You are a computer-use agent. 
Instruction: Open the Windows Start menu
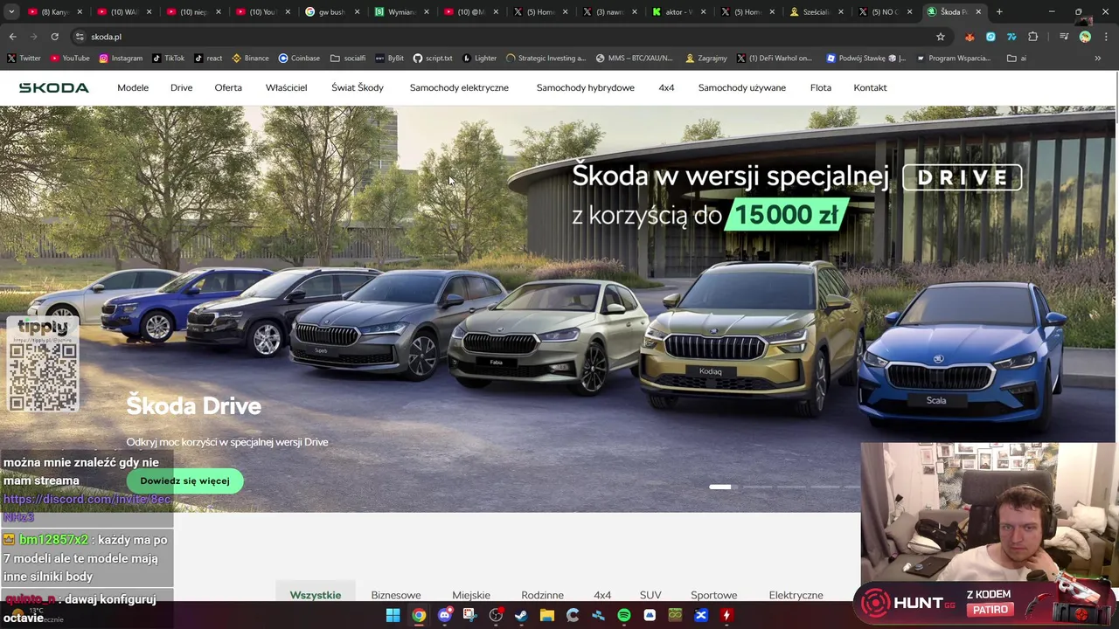(393, 615)
